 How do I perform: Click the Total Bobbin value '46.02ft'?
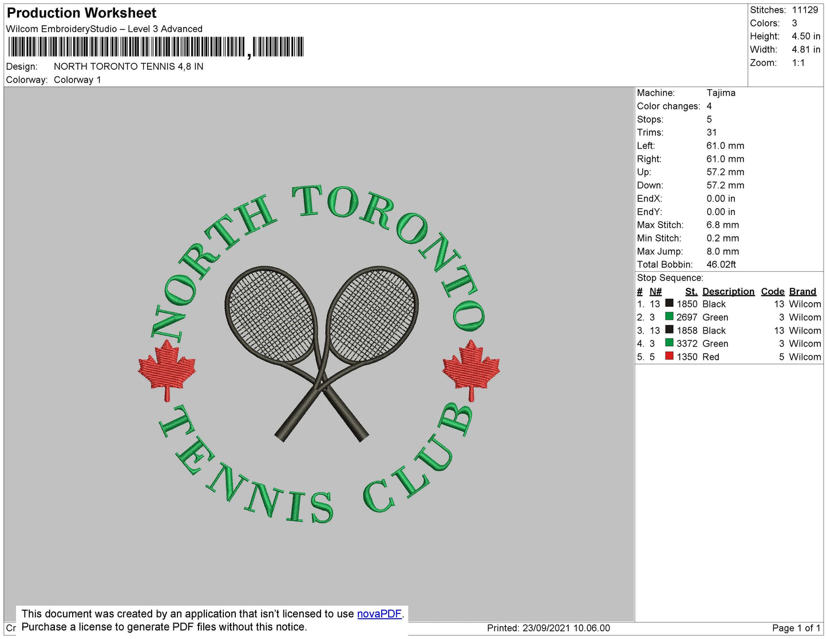(721, 264)
